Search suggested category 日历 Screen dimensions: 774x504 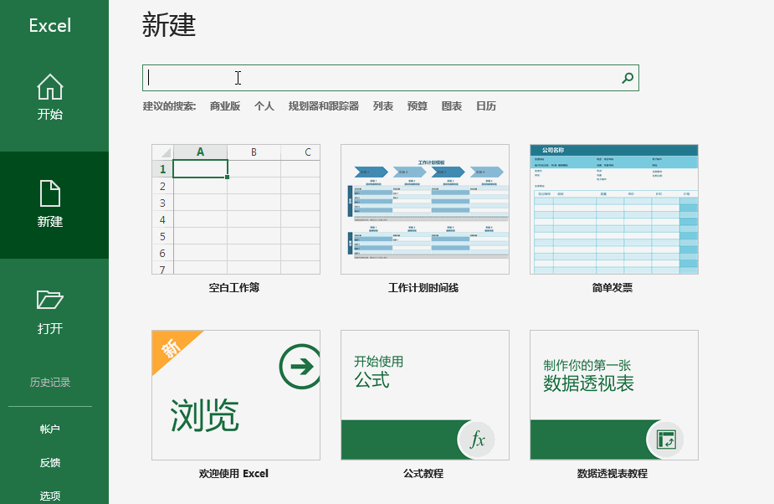click(486, 106)
